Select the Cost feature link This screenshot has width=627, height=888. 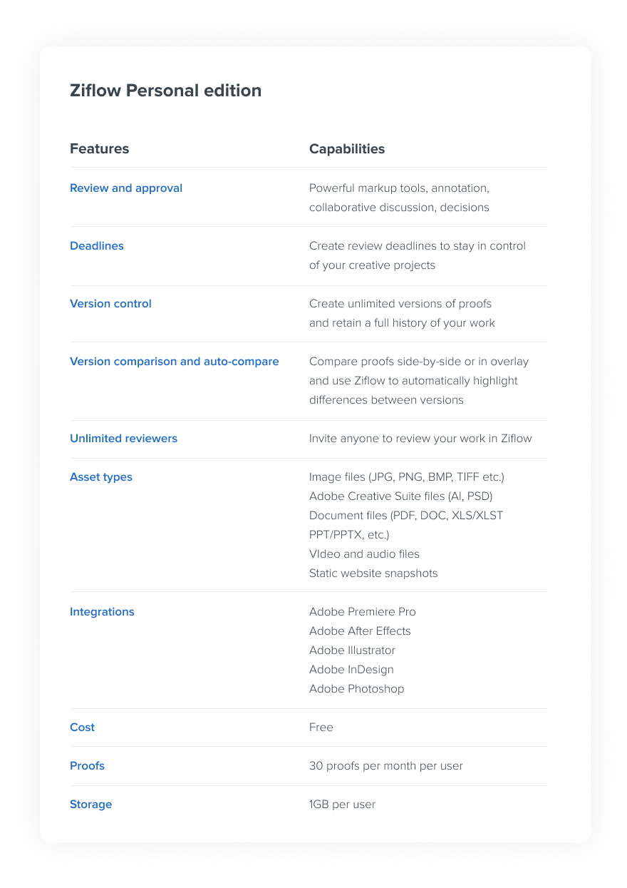click(82, 728)
